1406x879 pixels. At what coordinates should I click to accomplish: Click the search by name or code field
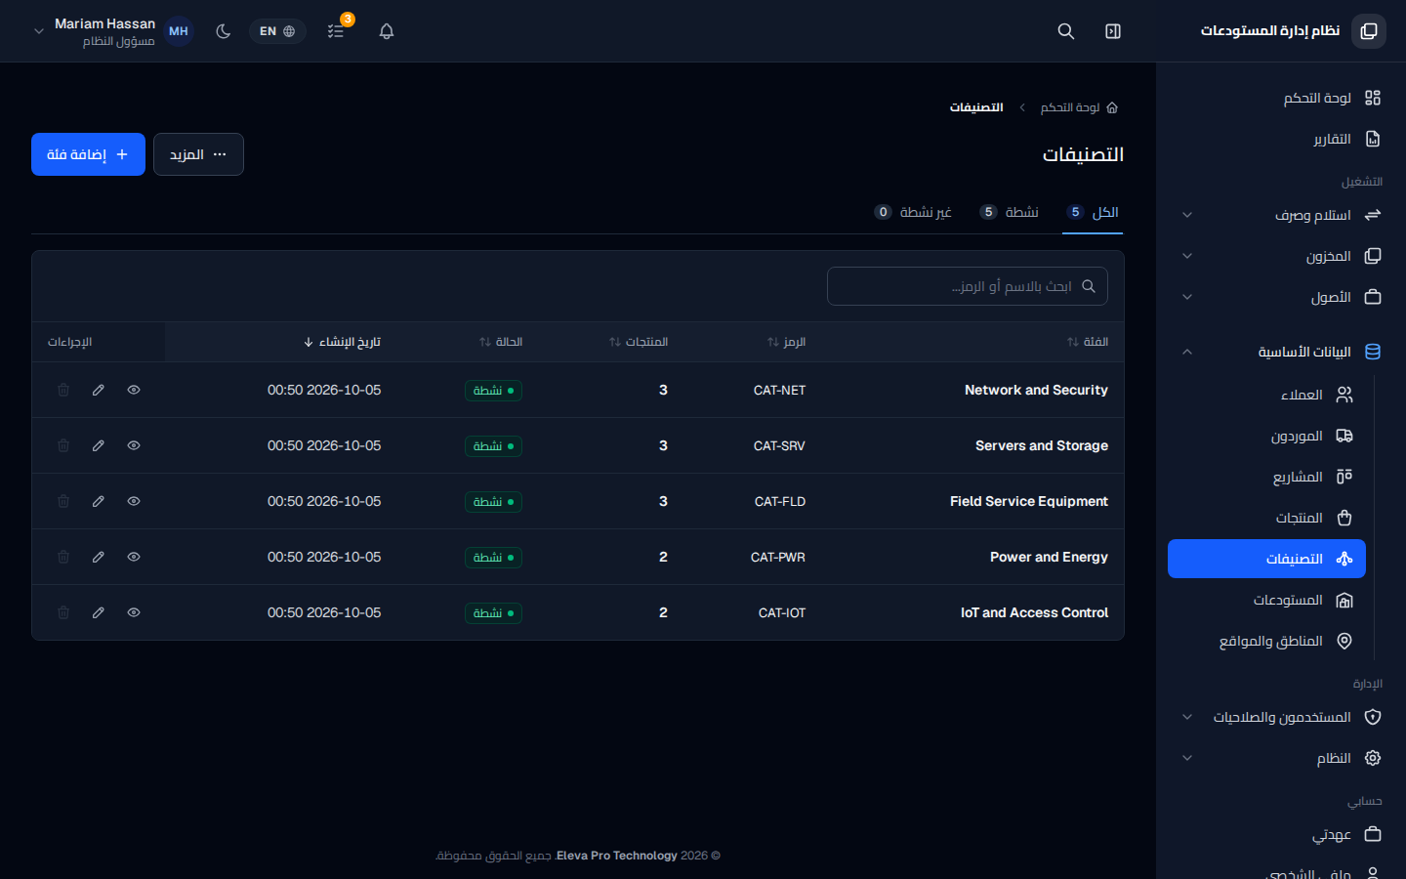(x=968, y=286)
